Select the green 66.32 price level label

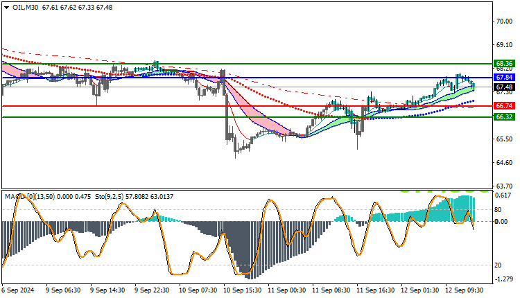(x=504, y=117)
